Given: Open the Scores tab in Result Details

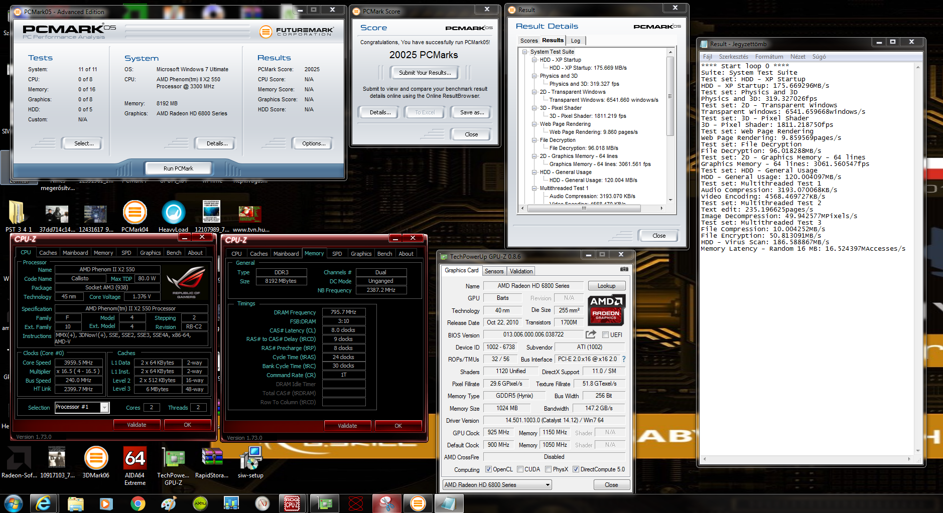Looking at the screenshot, I should tap(529, 41).
